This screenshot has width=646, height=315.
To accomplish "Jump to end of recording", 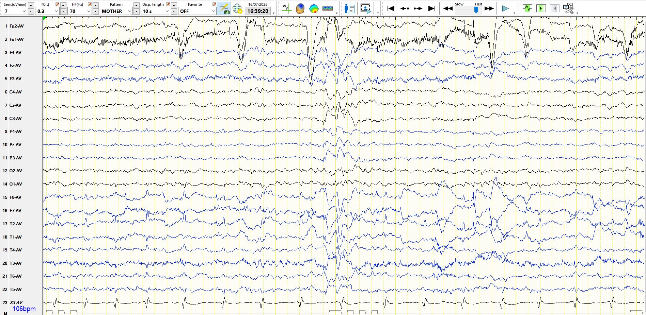I will tap(431, 8).
